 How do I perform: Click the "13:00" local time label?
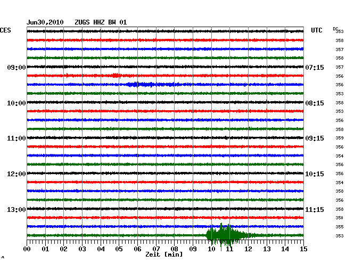click(x=17, y=209)
